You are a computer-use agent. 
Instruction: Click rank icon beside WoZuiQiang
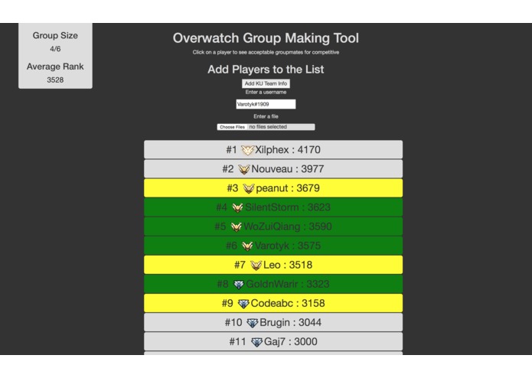(x=236, y=226)
